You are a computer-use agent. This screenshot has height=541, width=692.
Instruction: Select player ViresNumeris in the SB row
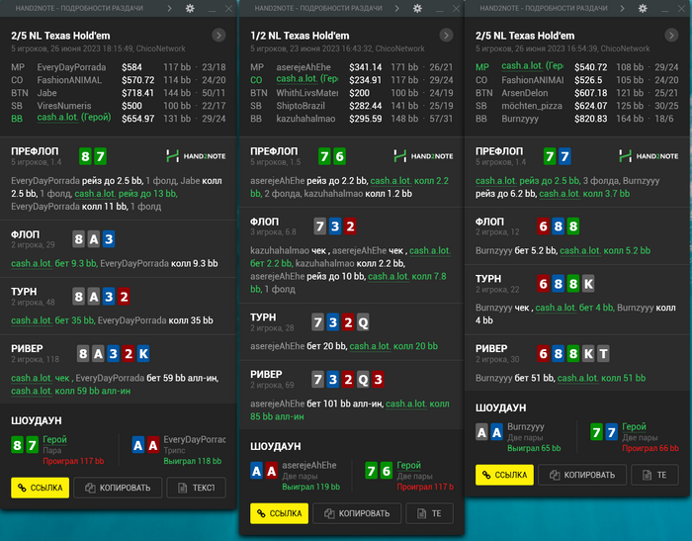pyautogui.click(x=64, y=106)
